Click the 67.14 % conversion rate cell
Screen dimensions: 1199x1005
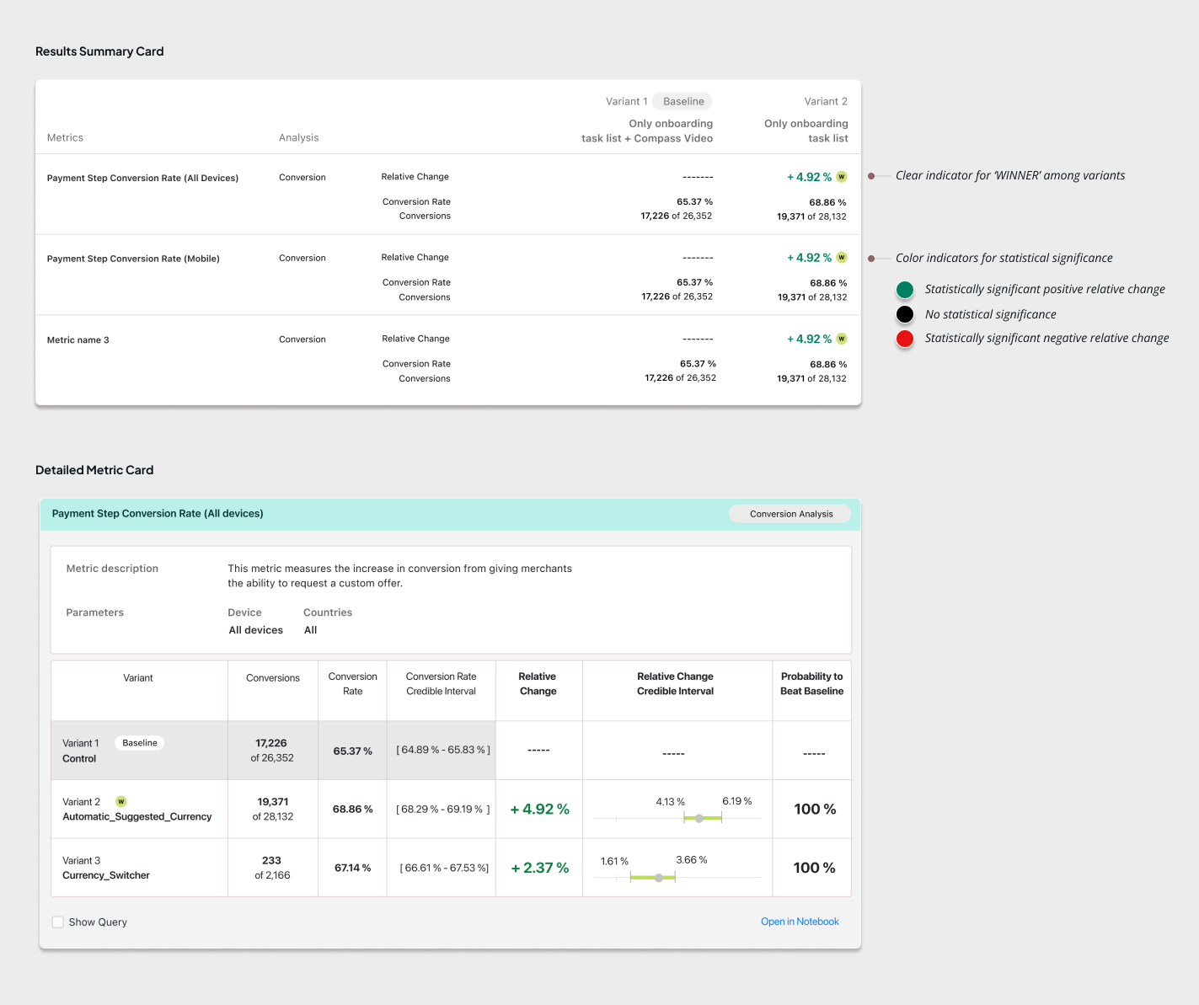tap(352, 868)
